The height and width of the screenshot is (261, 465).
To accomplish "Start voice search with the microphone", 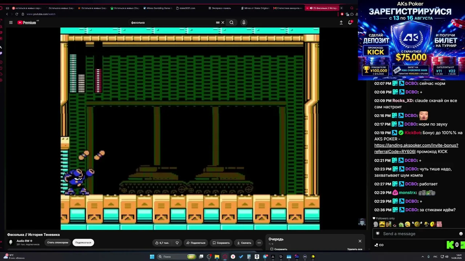I will (244, 22).
